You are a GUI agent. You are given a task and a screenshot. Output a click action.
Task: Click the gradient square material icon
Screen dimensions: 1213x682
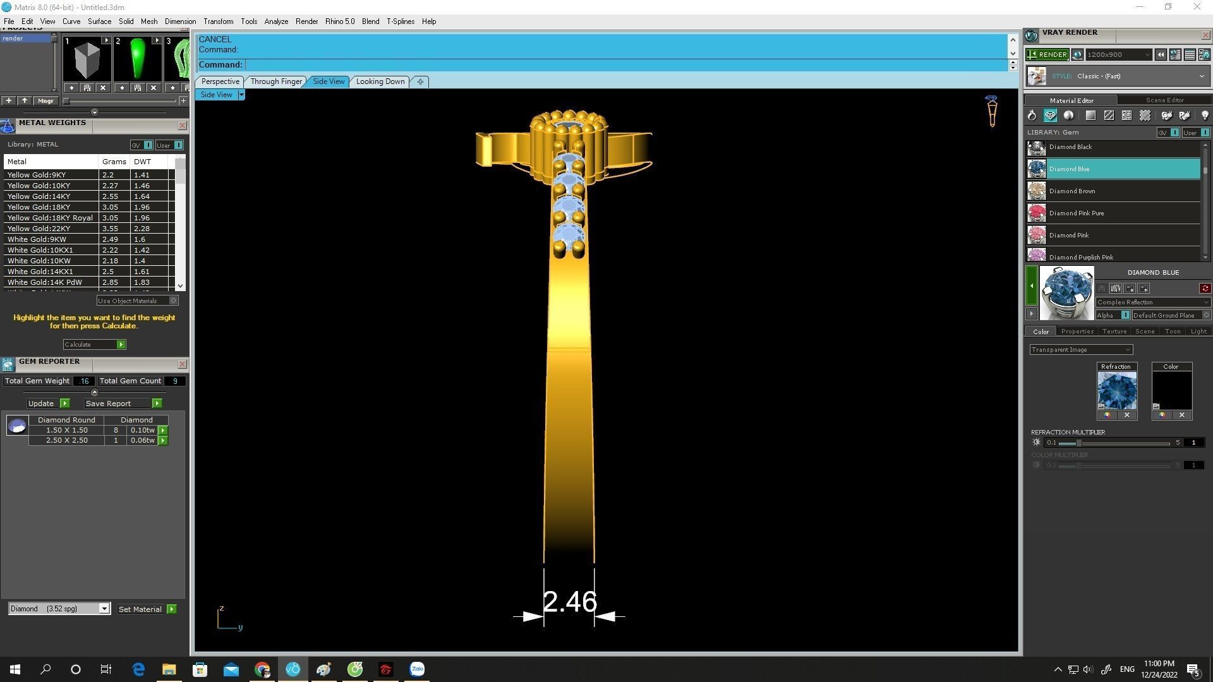click(x=1090, y=116)
